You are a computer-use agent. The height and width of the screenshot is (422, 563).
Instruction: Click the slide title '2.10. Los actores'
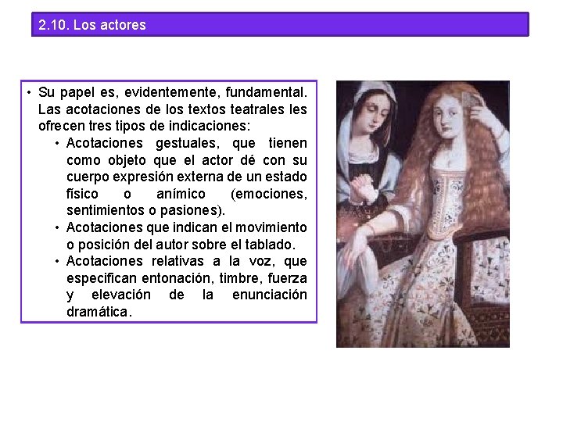pyautogui.click(x=92, y=25)
